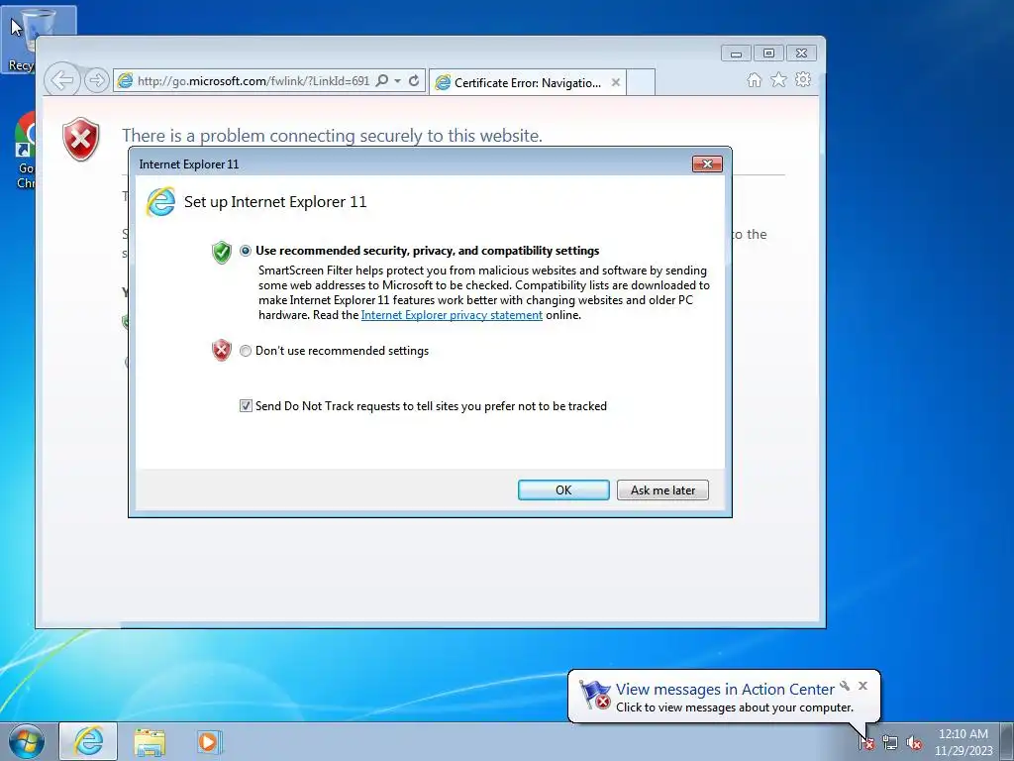Open the Recycle Bin desktop icon
Viewport: 1014px width, 761px height.
click(x=39, y=39)
